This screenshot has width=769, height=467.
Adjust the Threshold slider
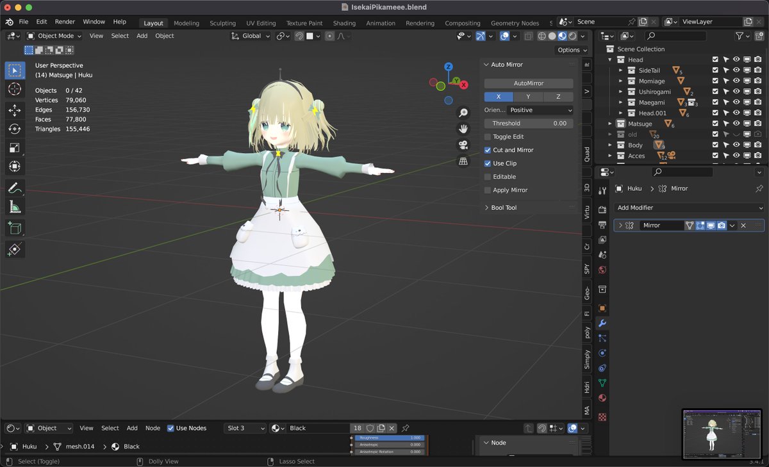click(x=529, y=123)
